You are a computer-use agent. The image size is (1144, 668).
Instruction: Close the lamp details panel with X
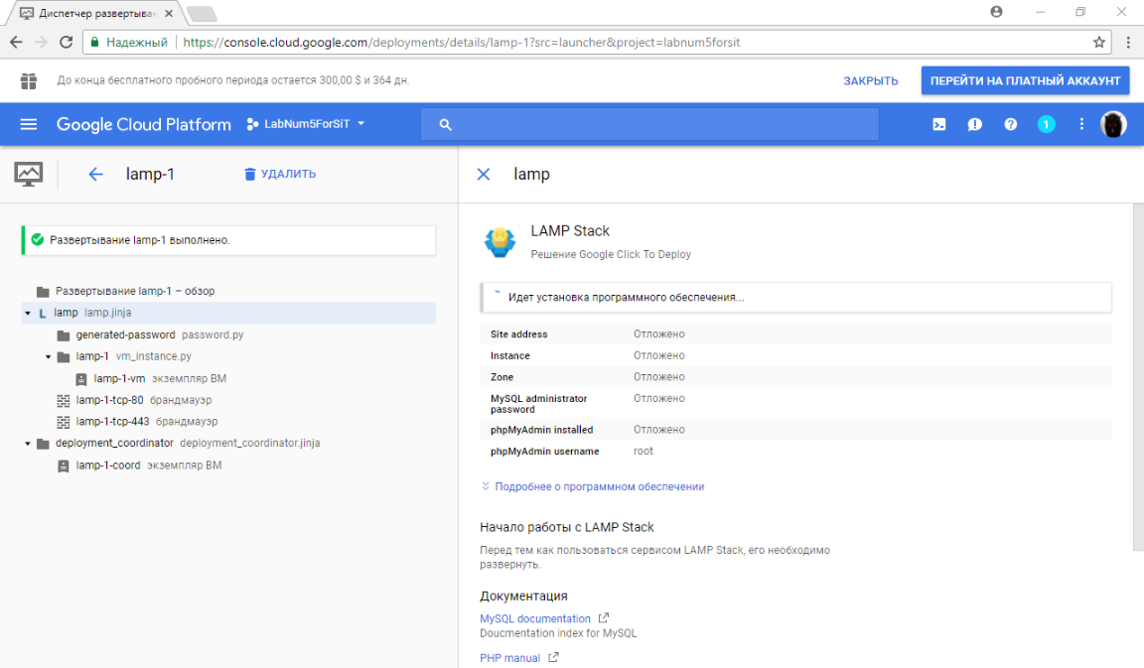click(483, 175)
